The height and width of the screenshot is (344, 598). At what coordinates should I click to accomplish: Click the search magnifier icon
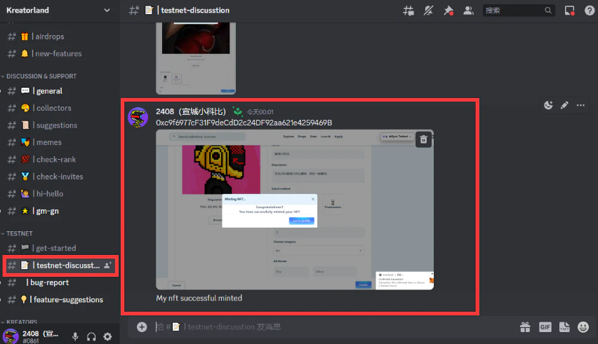[x=548, y=11]
